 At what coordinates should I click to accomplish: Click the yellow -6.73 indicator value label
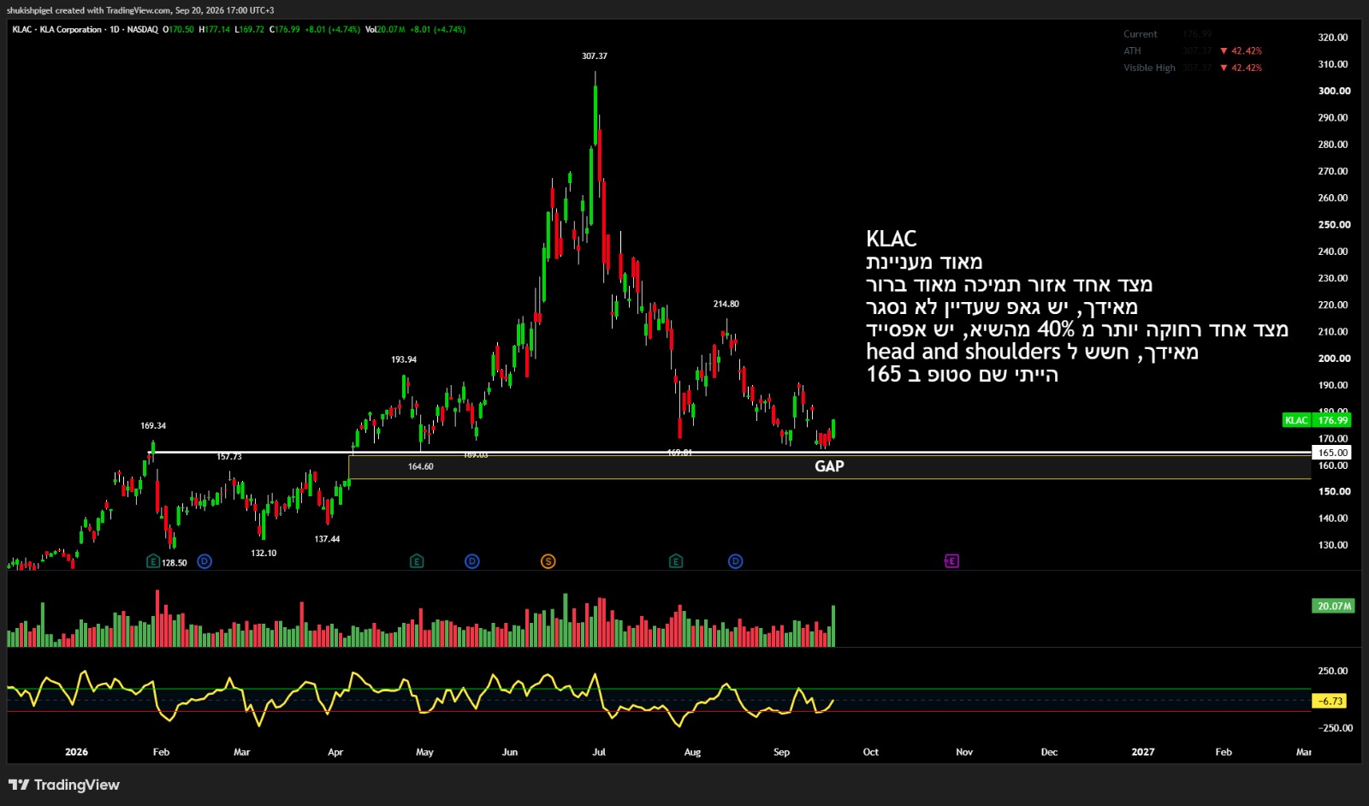point(1330,701)
